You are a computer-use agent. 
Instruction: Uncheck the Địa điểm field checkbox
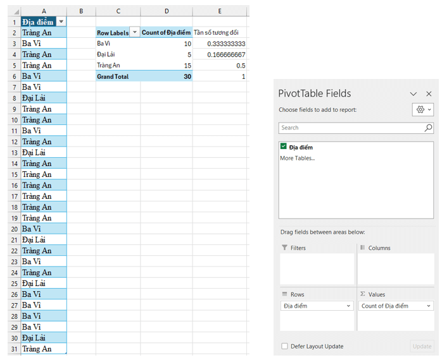(284, 147)
